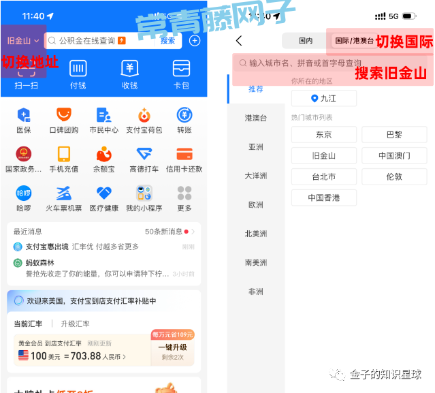Go back with the left arrow

tap(239, 41)
